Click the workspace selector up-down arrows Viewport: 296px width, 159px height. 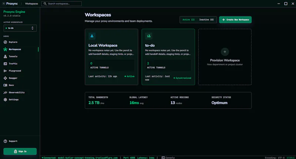coord(33,28)
